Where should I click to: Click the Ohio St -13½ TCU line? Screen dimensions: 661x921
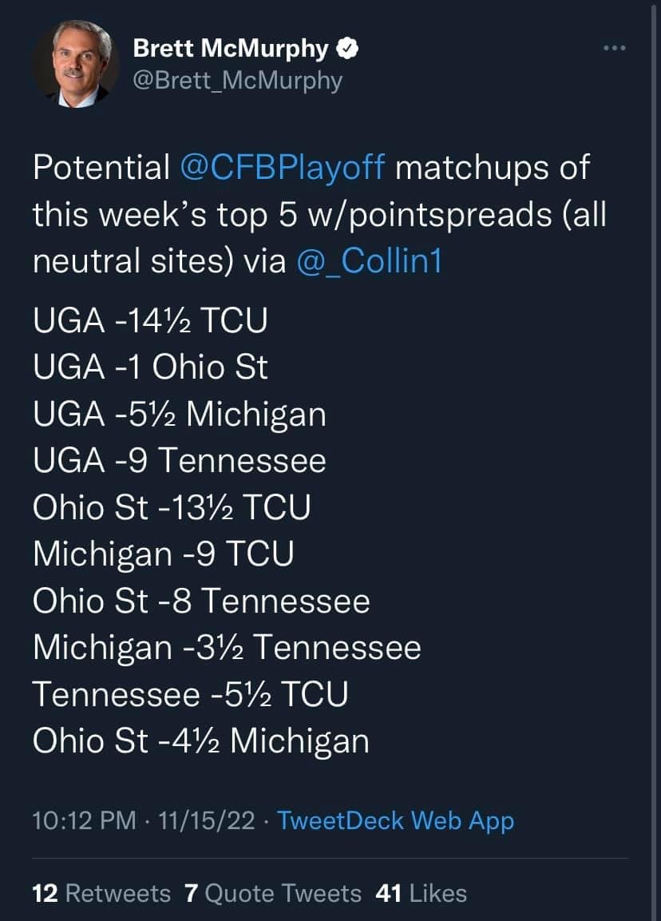[x=172, y=507]
